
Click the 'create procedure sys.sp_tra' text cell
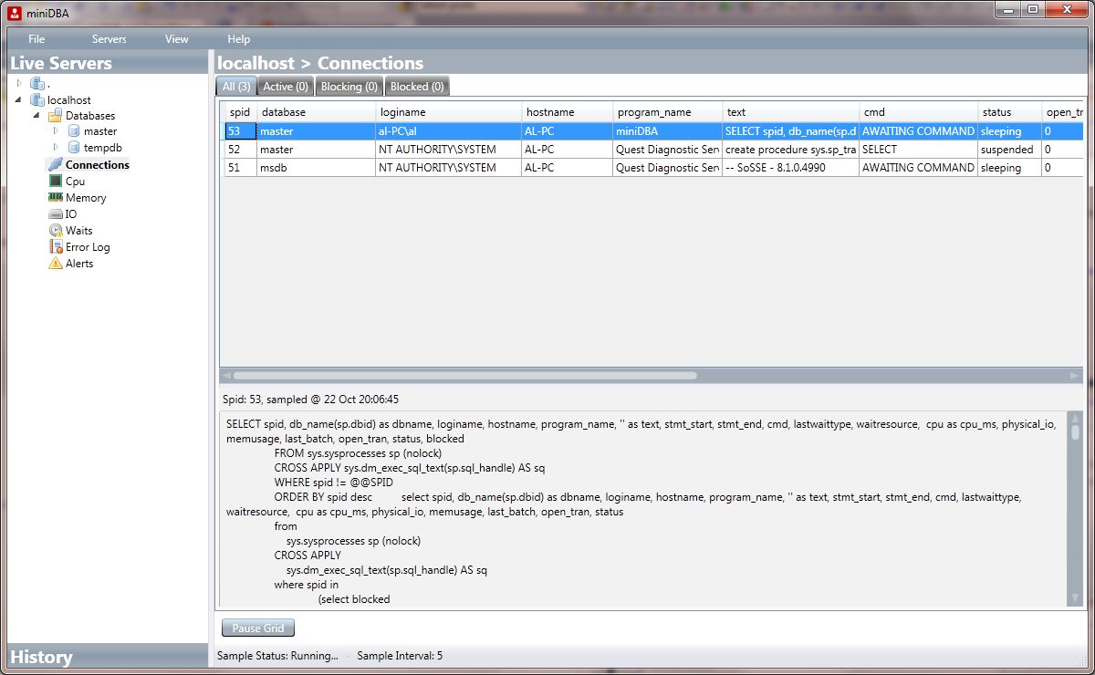click(790, 150)
